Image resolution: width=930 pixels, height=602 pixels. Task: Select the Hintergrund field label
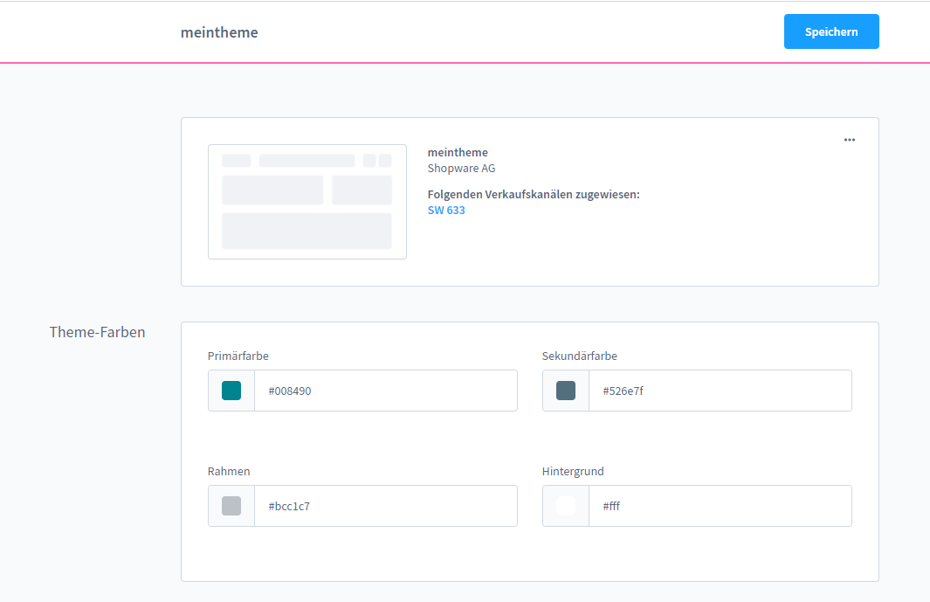point(573,472)
